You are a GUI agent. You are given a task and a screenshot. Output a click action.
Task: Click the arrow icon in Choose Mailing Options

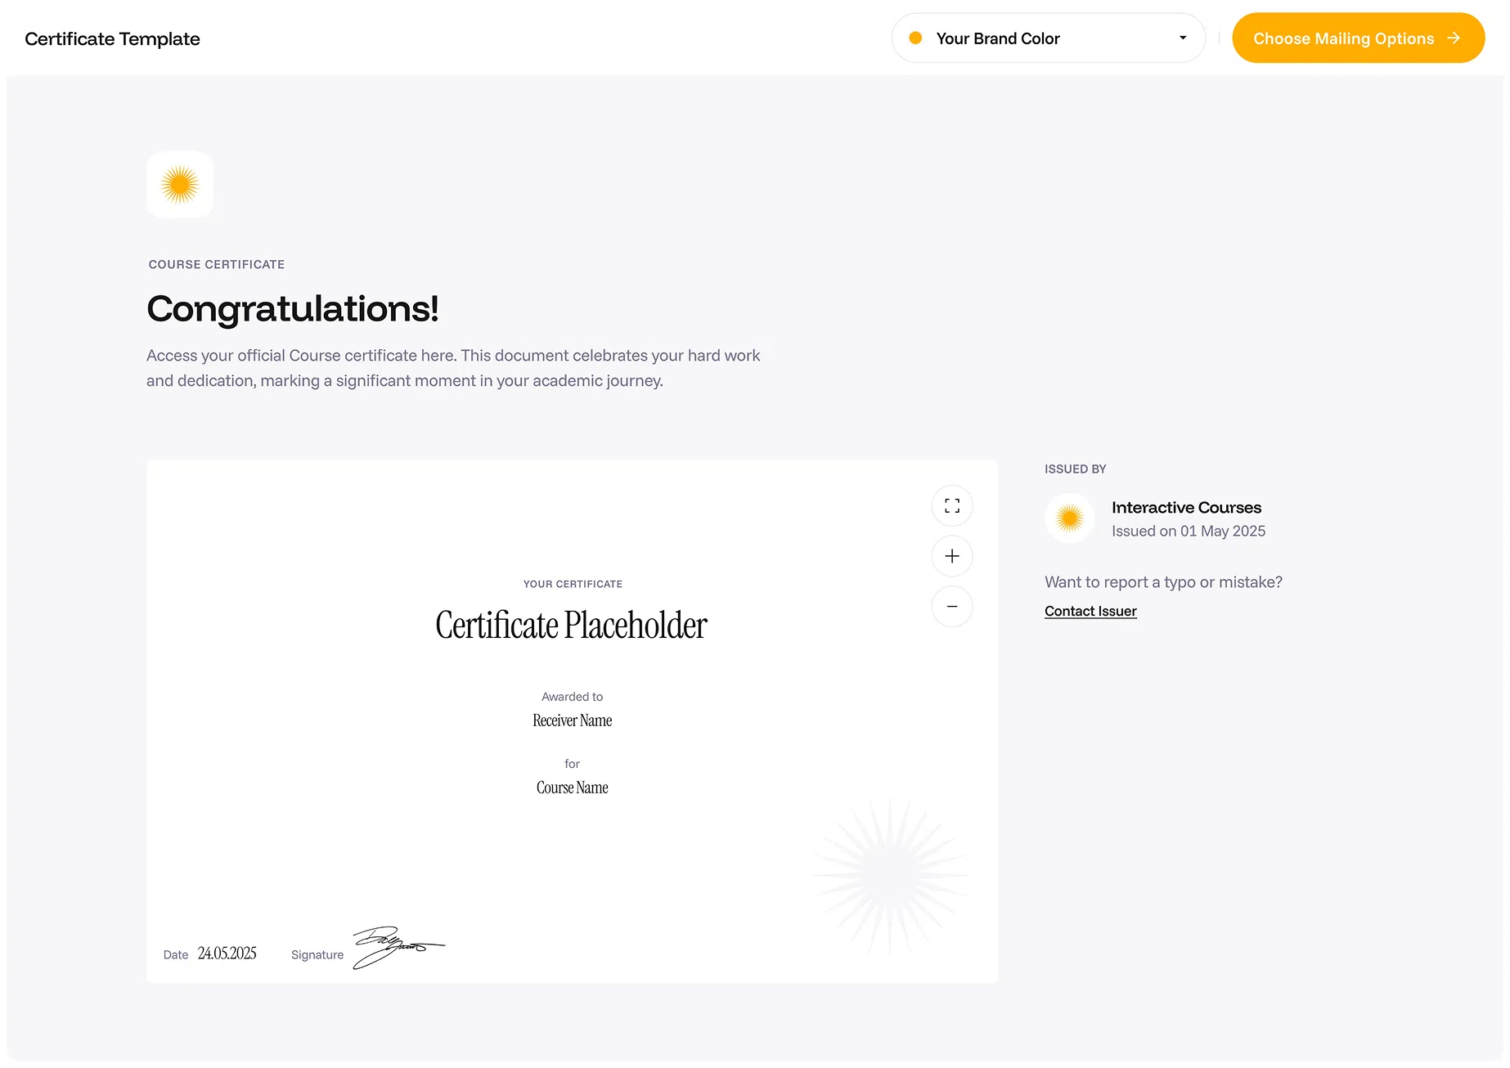[1454, 38]
